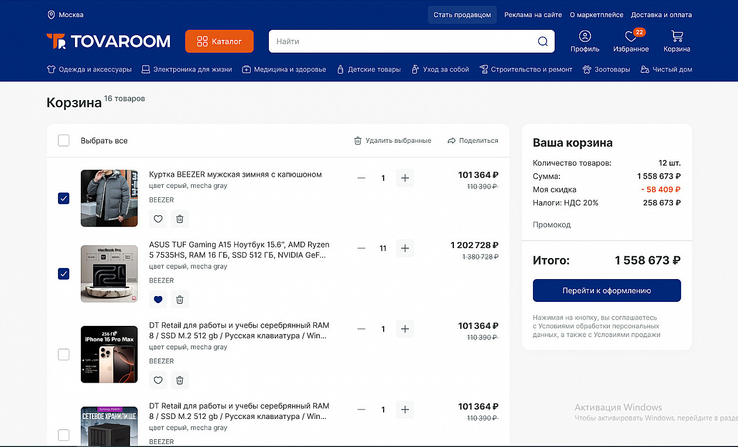Click Удалить выбранные text
This screenshot has height=447, width=738.
pos(398,140)
